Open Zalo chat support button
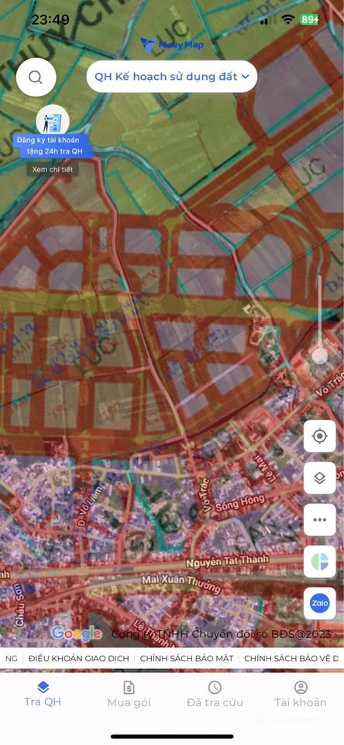Screen dimensions: 344x745 click(320, 604)
